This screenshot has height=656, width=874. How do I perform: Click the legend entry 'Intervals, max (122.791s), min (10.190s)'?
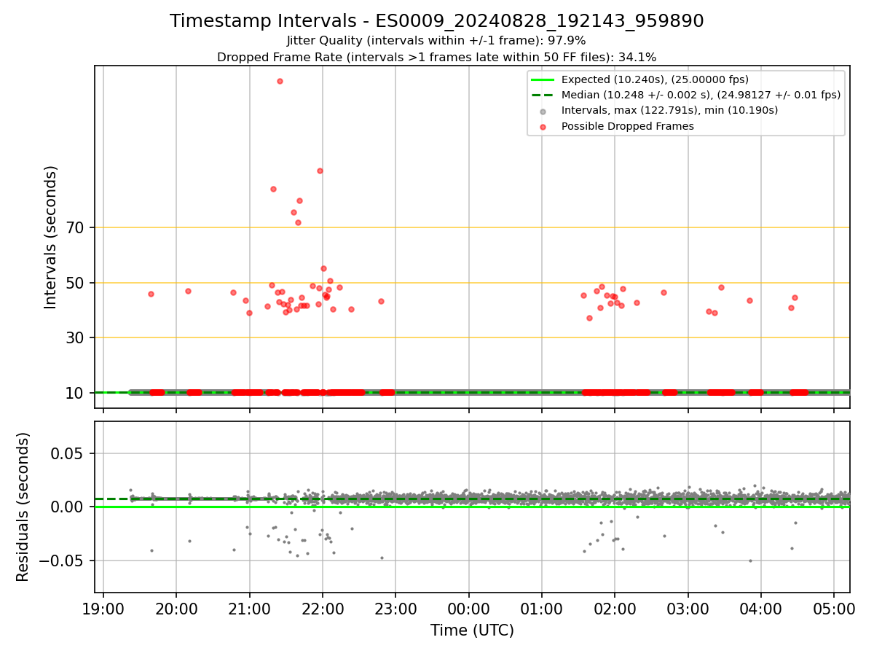(669, 111)
